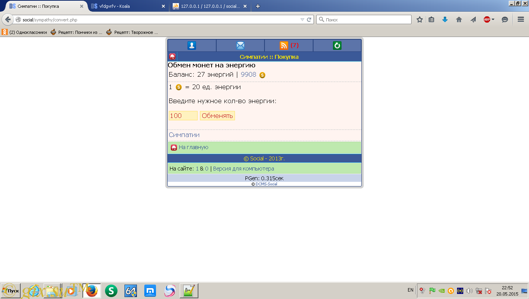The image size is (529, 299).
Task: Click the Firefox taskbar icon
Action: tap(92, 291)
